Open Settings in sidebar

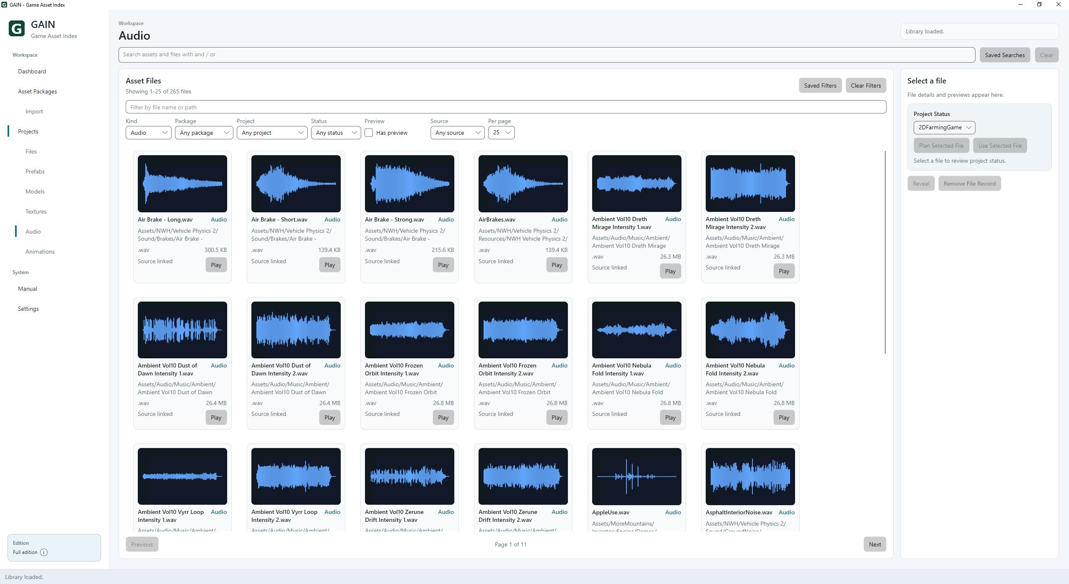pyautogui.click(x=28, y=309)
